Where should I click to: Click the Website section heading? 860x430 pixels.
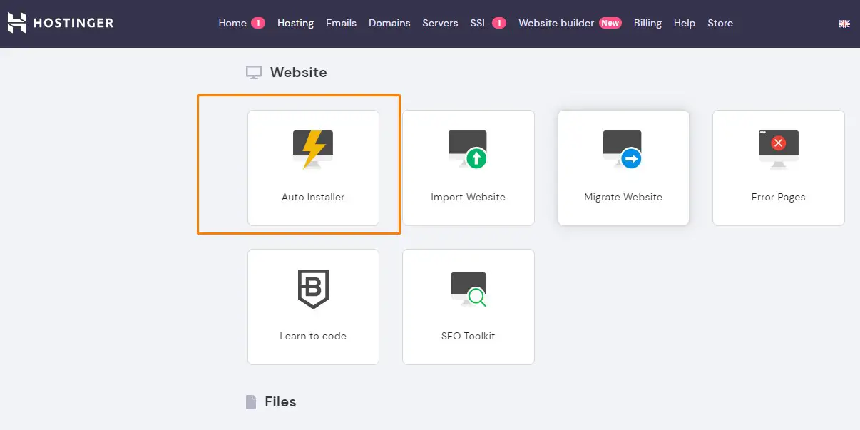click(x=298, y=72)
